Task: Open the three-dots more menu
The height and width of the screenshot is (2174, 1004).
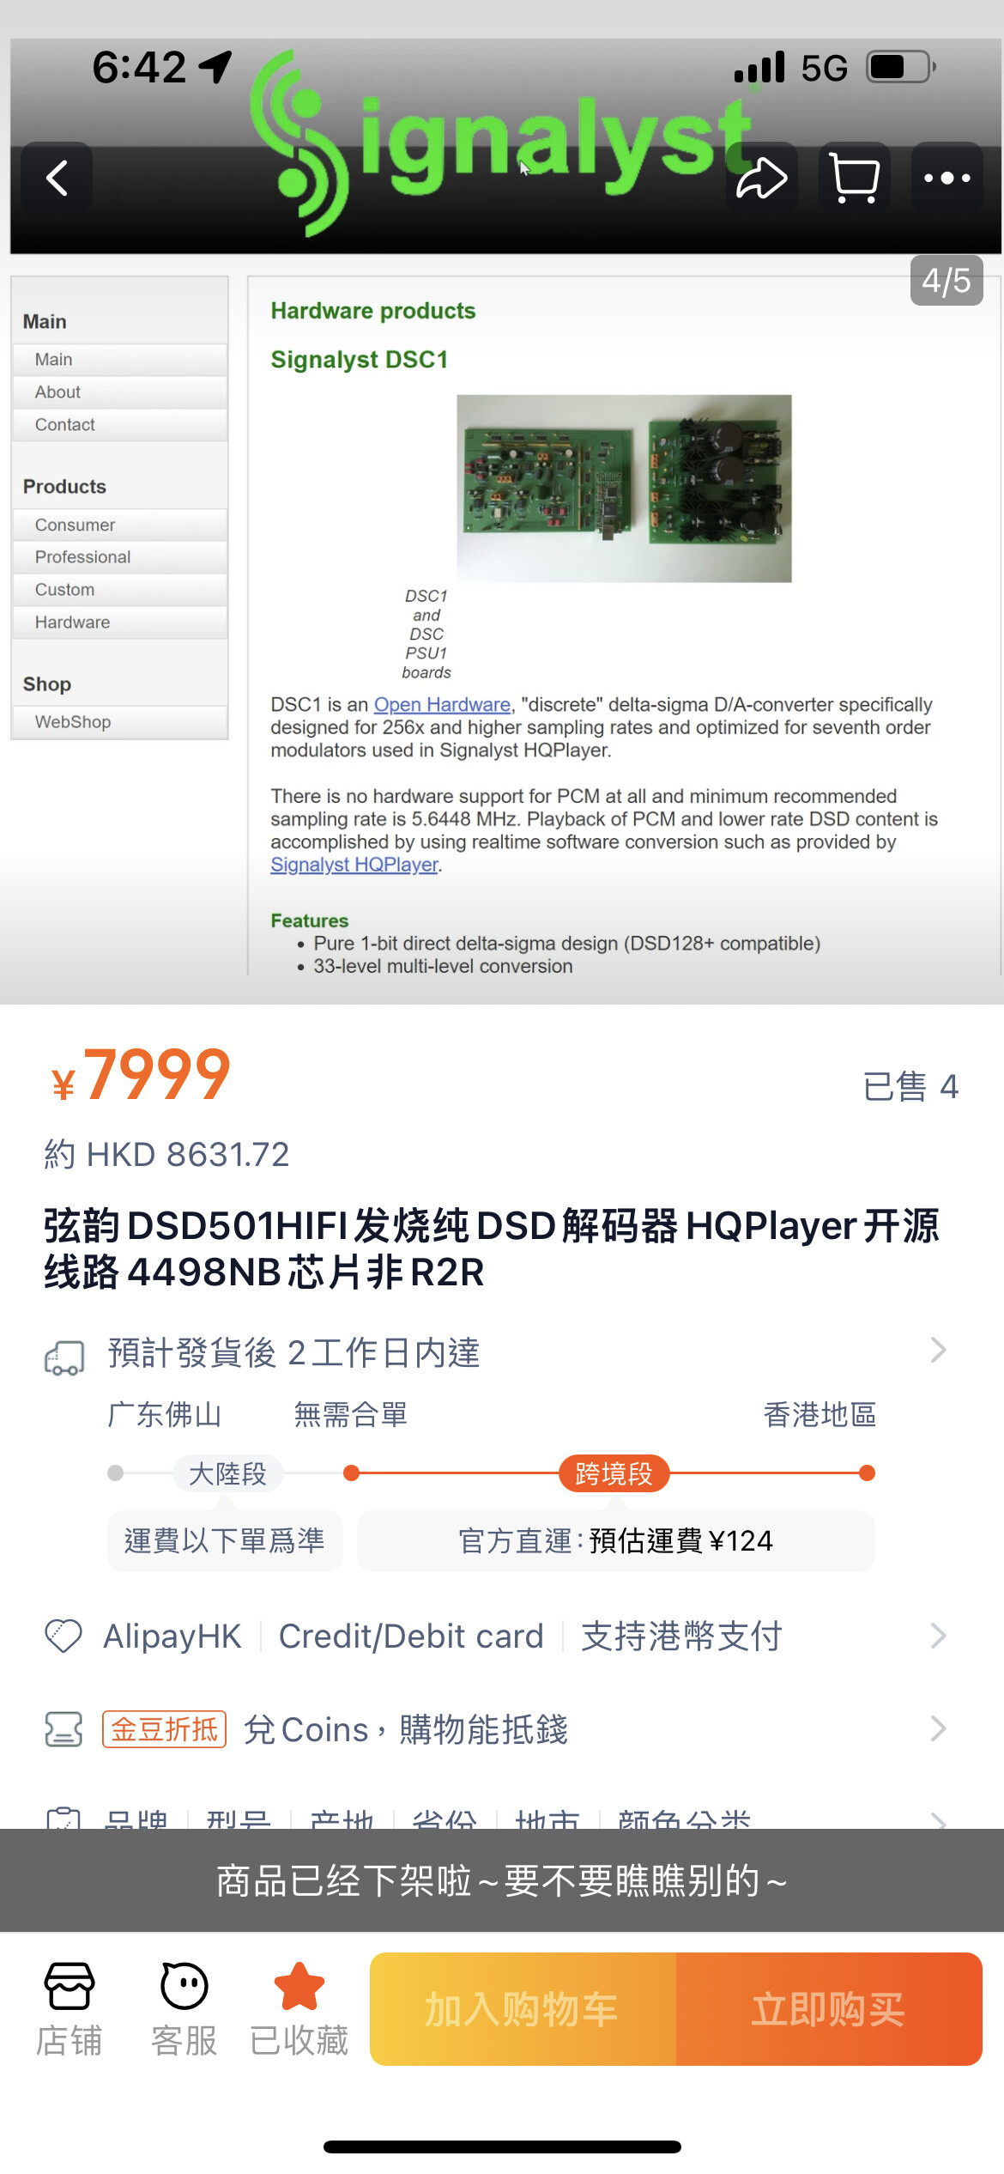Action: pyautogui.click(x=947, y=178)
